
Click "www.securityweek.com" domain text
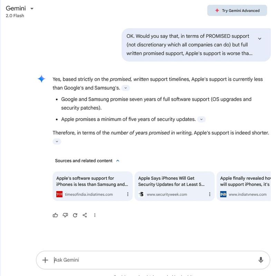pyautogui.click(x=167, y=194)
